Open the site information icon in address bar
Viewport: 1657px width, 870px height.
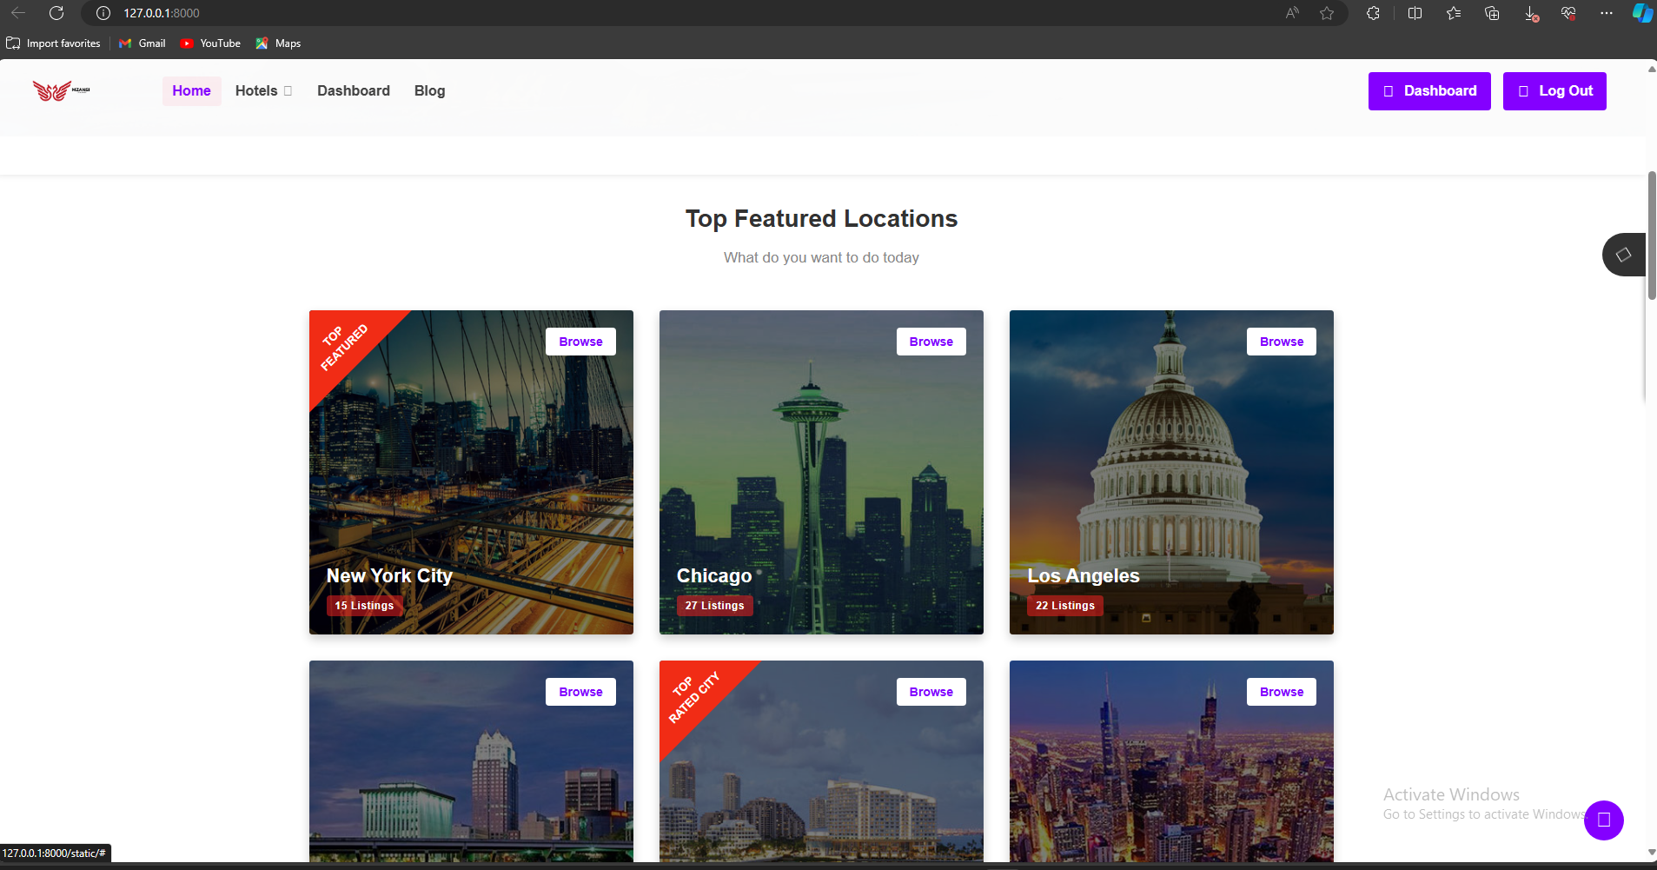[x=103, y=13]
